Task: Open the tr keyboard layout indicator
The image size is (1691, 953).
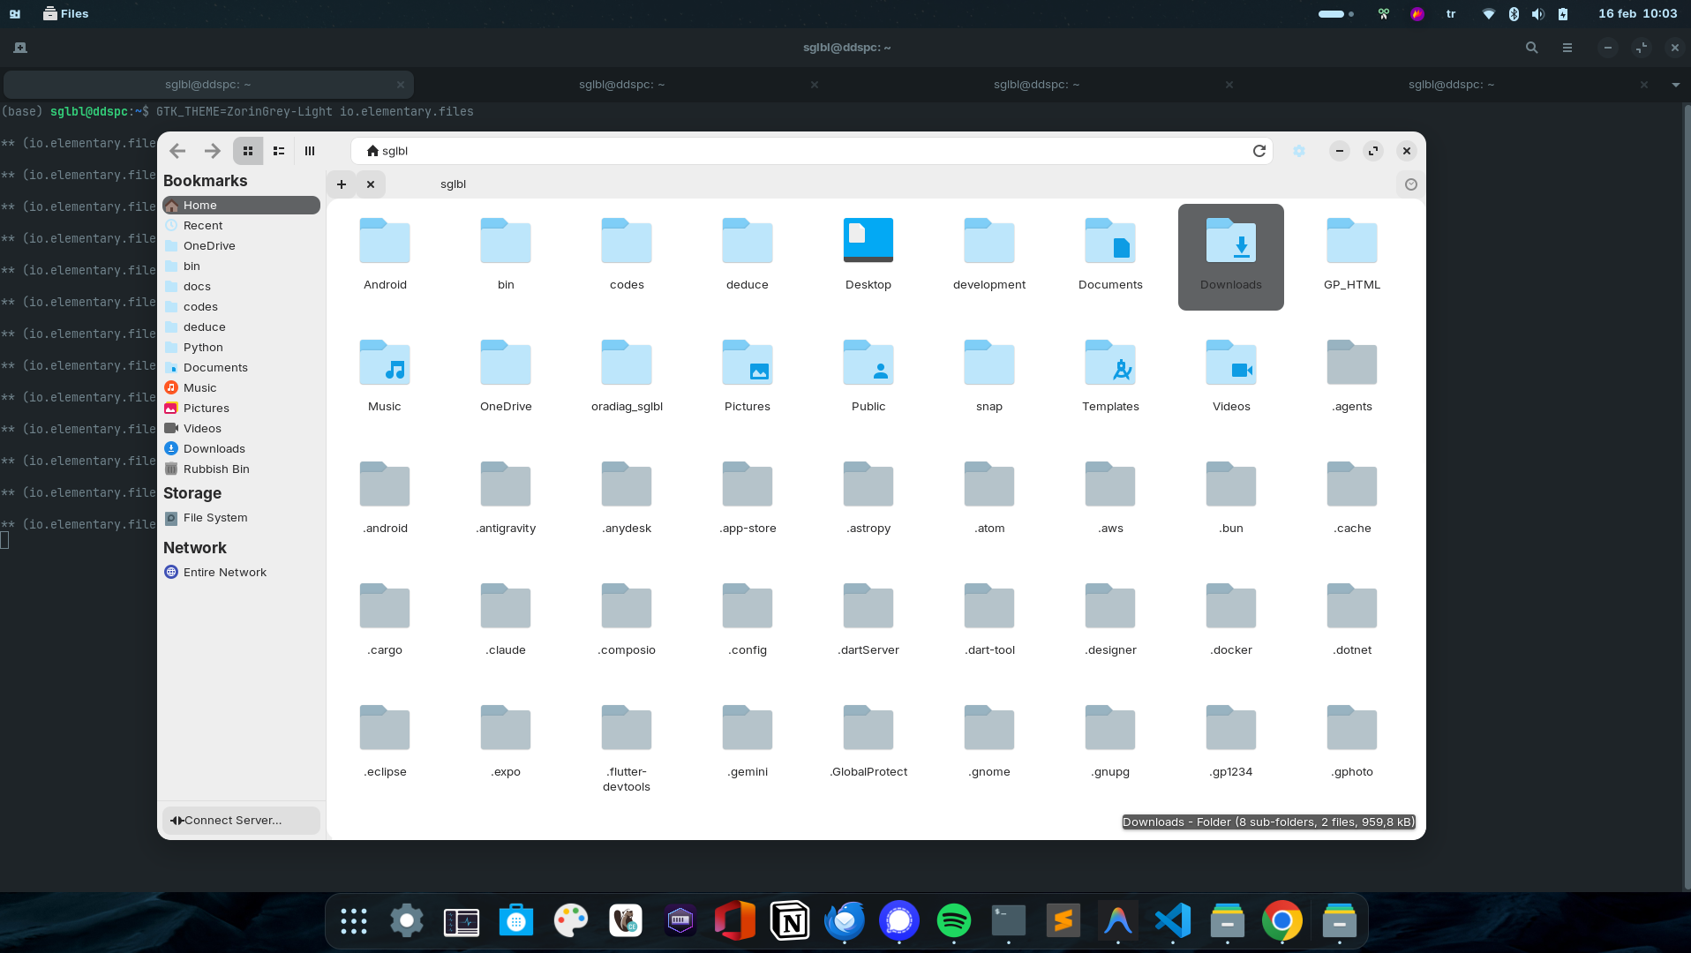Action: (1451, 14)
